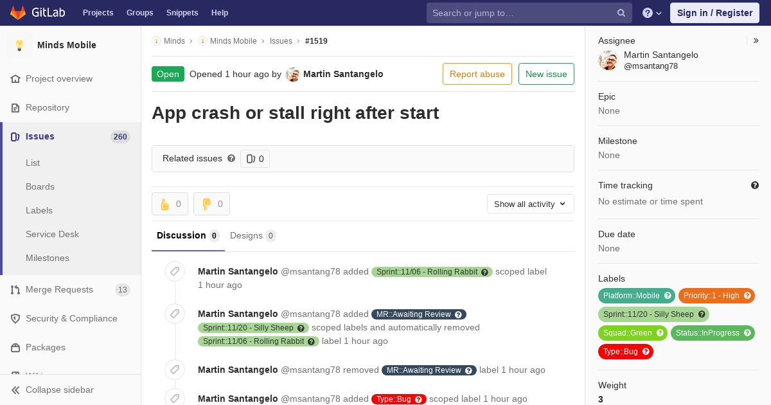Viewport: 771px width, 405px height.
Task: Click the search or jump to field
Action: 529,13
